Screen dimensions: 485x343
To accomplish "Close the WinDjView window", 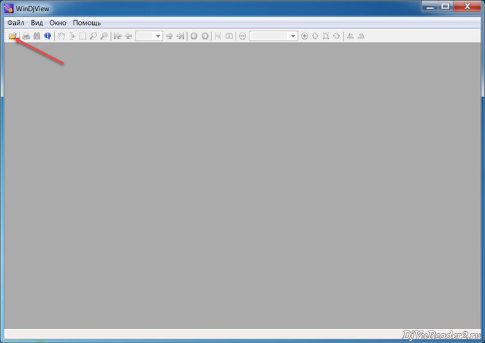I will point(467,6).
